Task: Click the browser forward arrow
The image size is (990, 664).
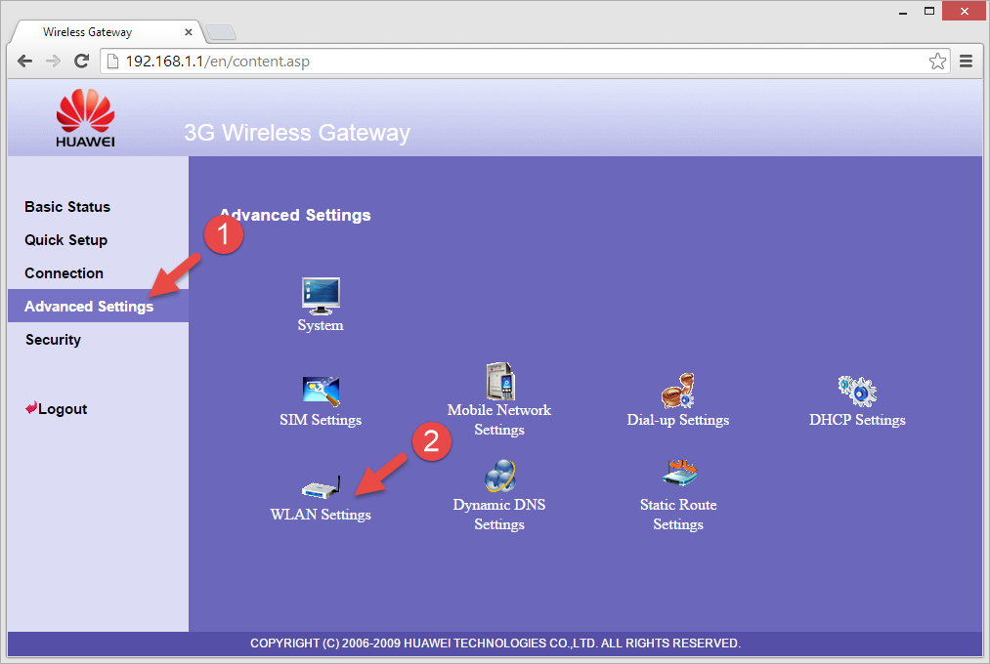Action: 53,62
